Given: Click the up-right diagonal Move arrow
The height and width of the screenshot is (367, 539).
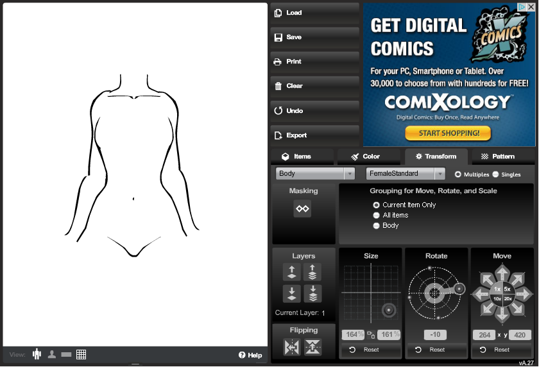Looking at the screenshot, I should 517,278.
